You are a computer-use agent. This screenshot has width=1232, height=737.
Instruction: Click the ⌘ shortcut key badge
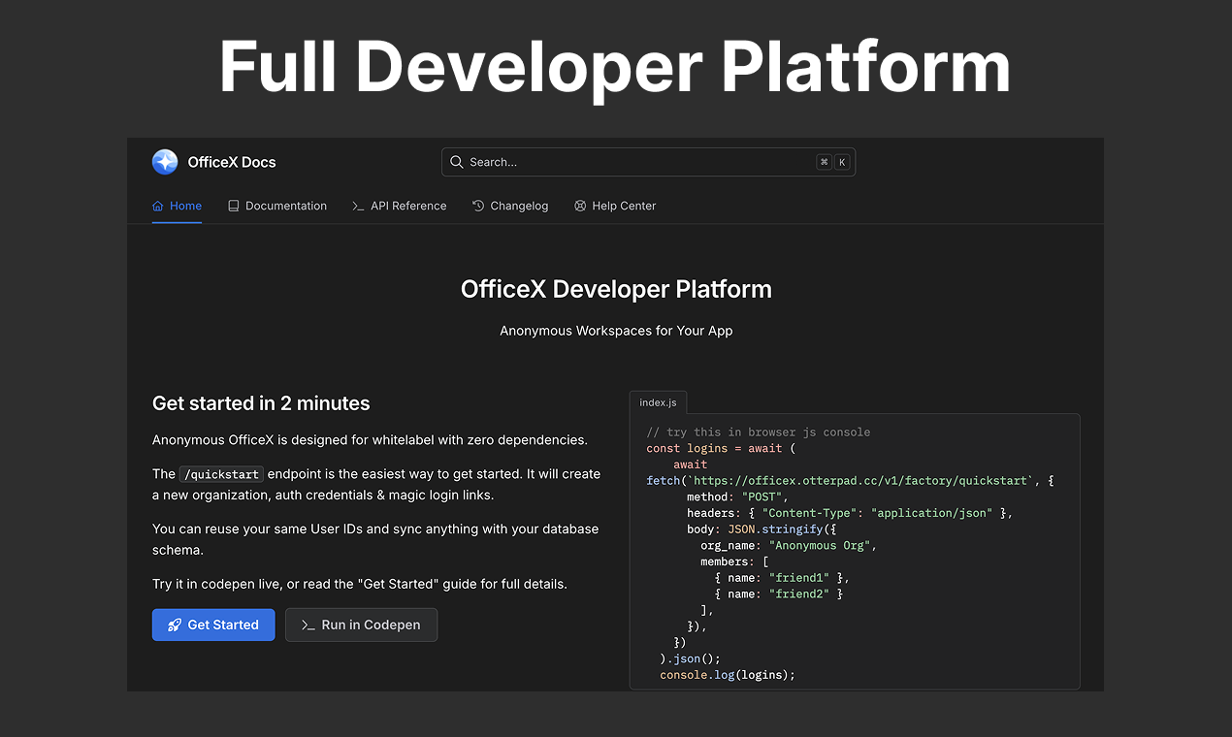[824, 162]
